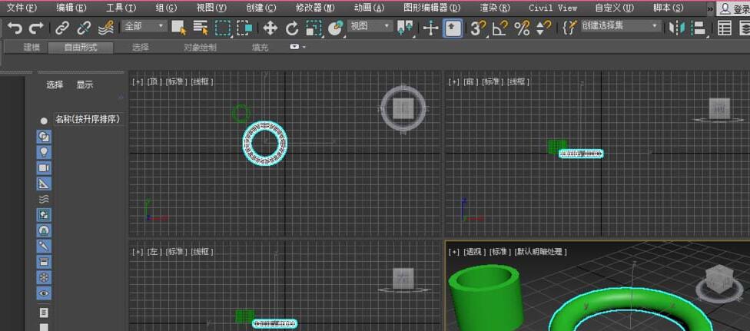Toggle the 3D Snaps button
The height and width of the screenshot is (331, 750).
pos(477,28)
